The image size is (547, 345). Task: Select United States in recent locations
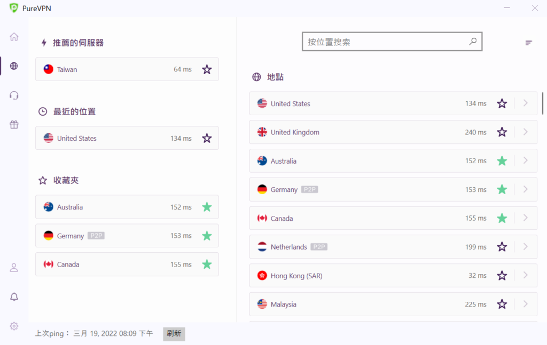(x=127, y=138)
